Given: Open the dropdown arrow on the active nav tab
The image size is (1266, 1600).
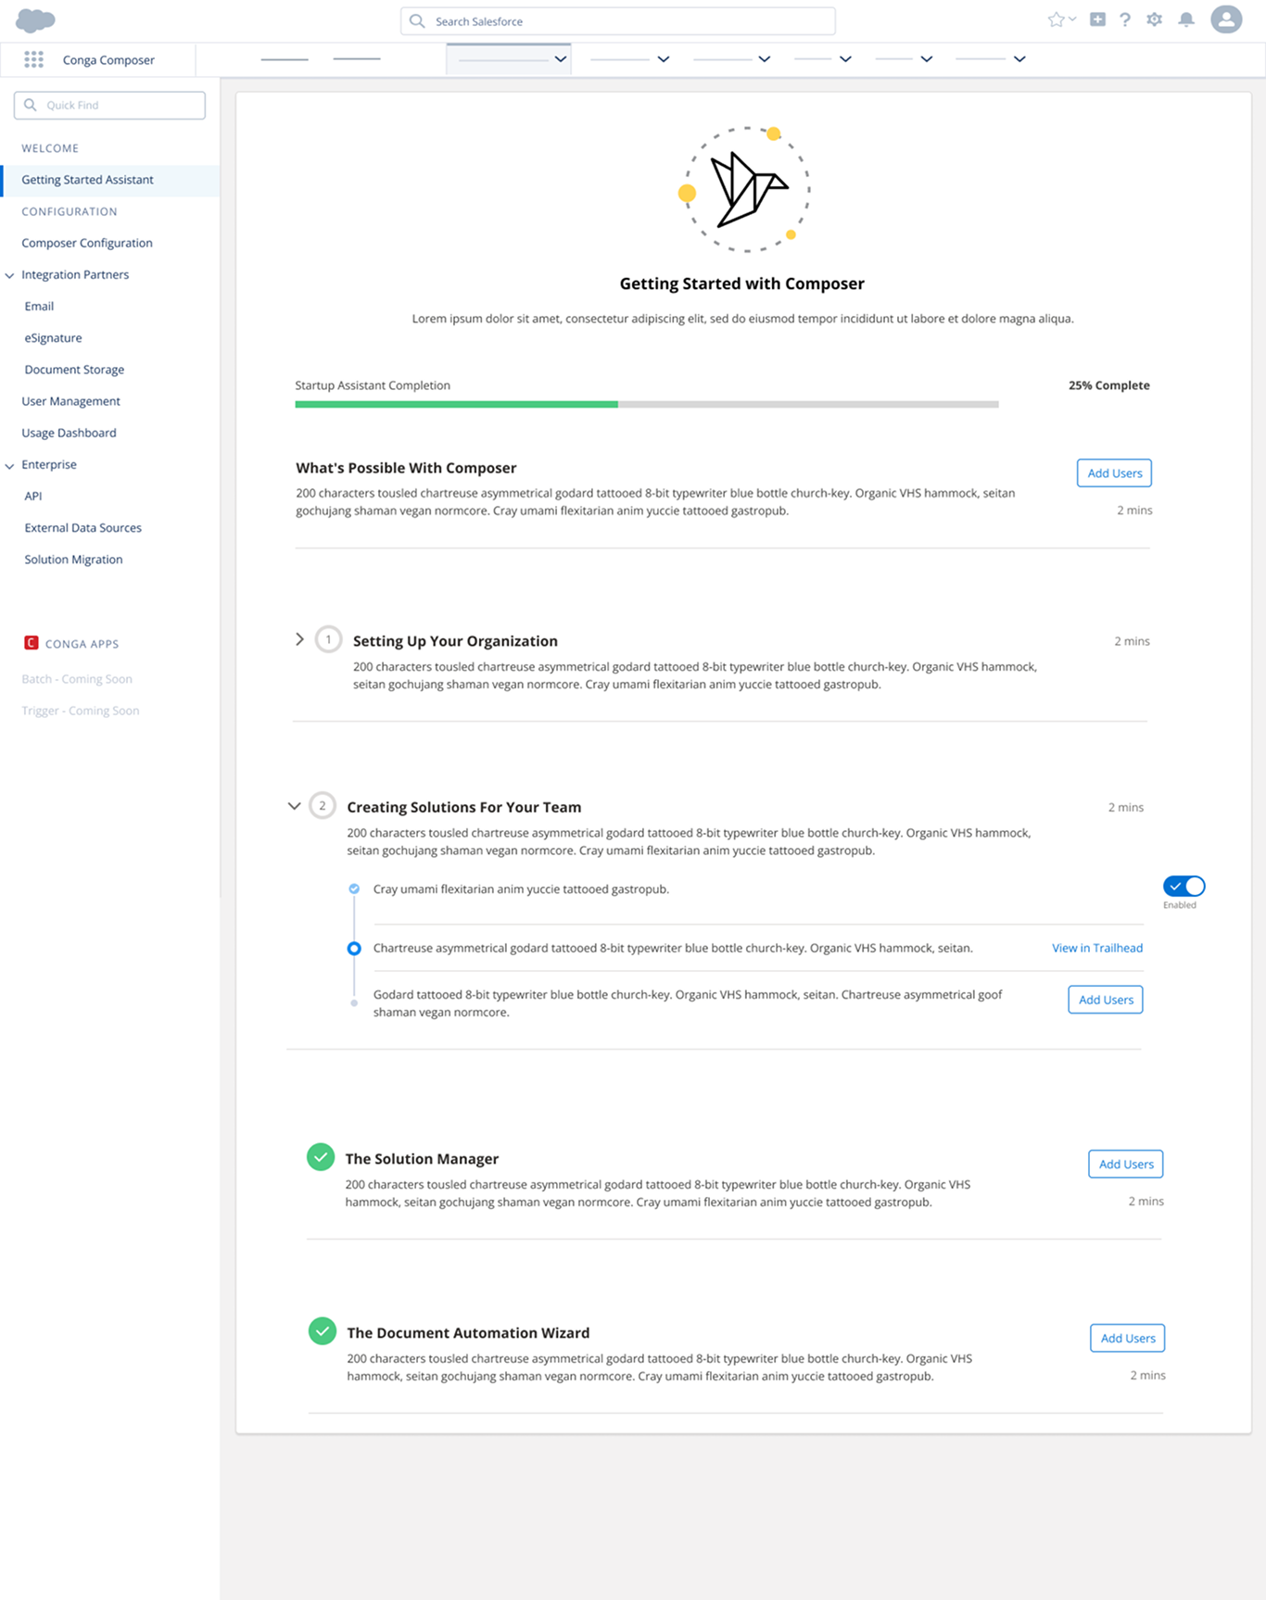Looking at the screenshot, I should coord(561,59).
